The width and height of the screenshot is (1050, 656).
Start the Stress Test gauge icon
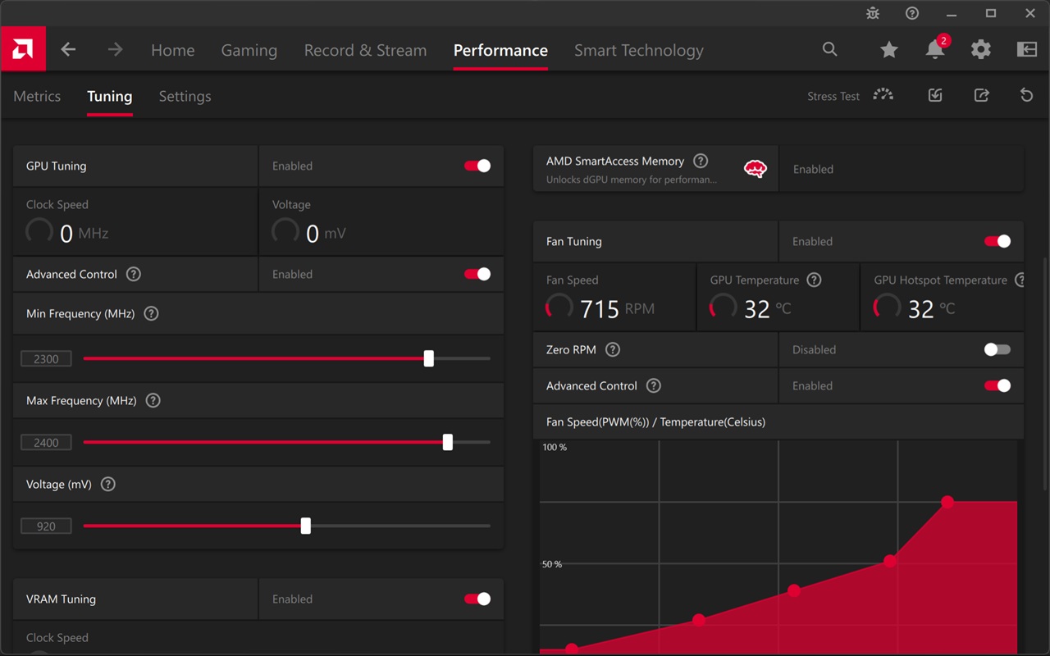883,95
